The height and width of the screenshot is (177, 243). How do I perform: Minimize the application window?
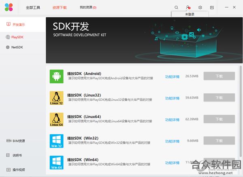(x=226, y=7)
